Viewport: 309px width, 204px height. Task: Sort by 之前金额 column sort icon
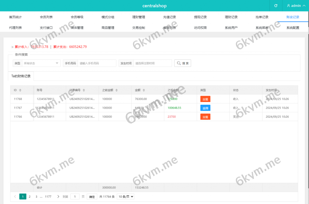116,90
